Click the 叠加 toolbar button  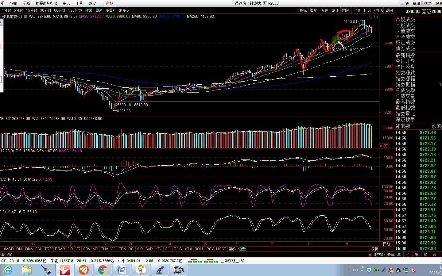314,10
